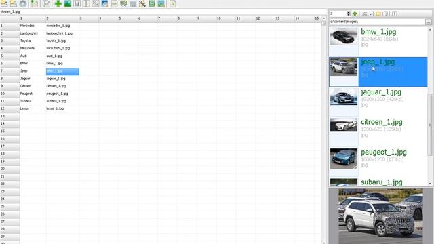
Task: Click column header 10
Action: point(226,18)
